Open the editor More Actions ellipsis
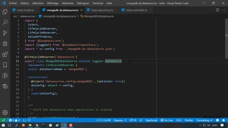 coord(224,10)
